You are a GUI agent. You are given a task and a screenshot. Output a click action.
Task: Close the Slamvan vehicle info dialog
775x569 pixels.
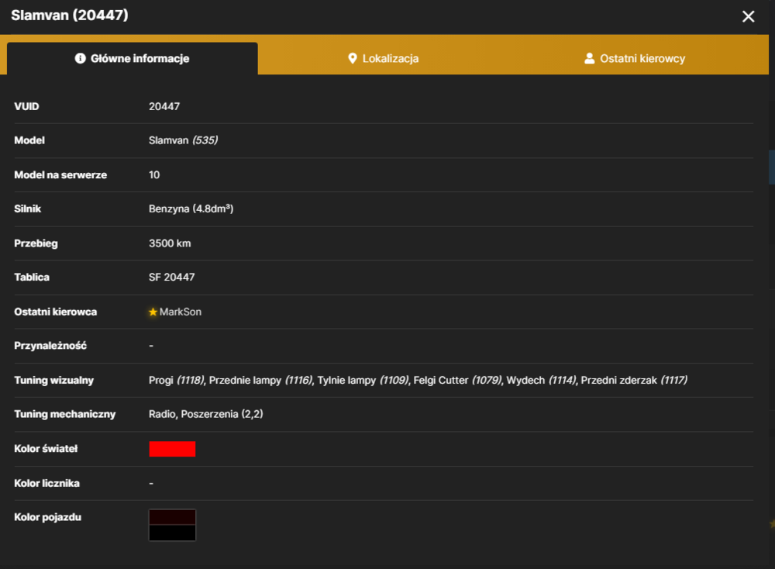[x=749, y=16]
